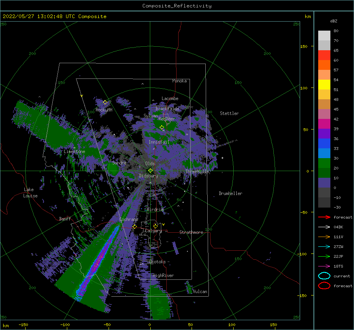354x330 pixels.
Task: Click the red forecast ellipse icon
Action: click(324, 286)
